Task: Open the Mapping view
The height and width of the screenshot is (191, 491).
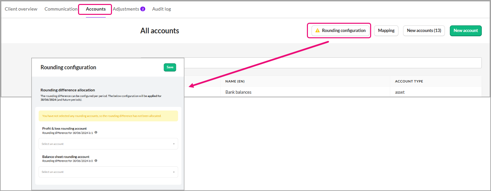Action: pyautogui.click(x=386, y=30)
